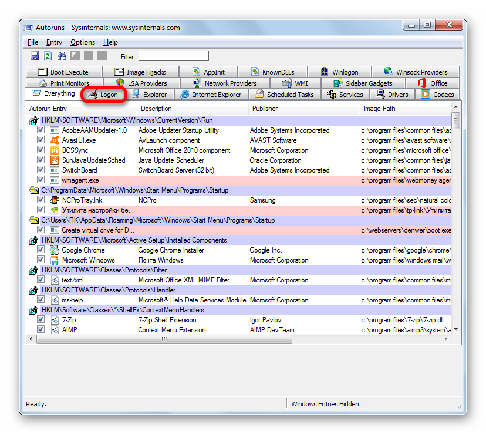Image resolution: width=486 pixels, height=434 pixels.
Task: Toggle the SwitchBoard checkbox
Action: (x=41, y=169)
